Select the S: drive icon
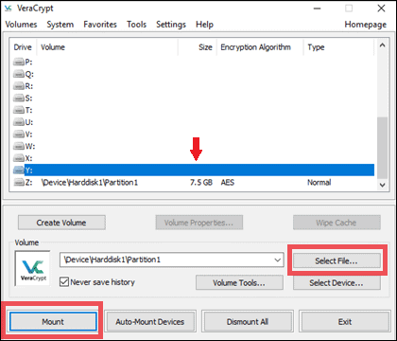The image size is (397, 341). (x=19, y=99)
